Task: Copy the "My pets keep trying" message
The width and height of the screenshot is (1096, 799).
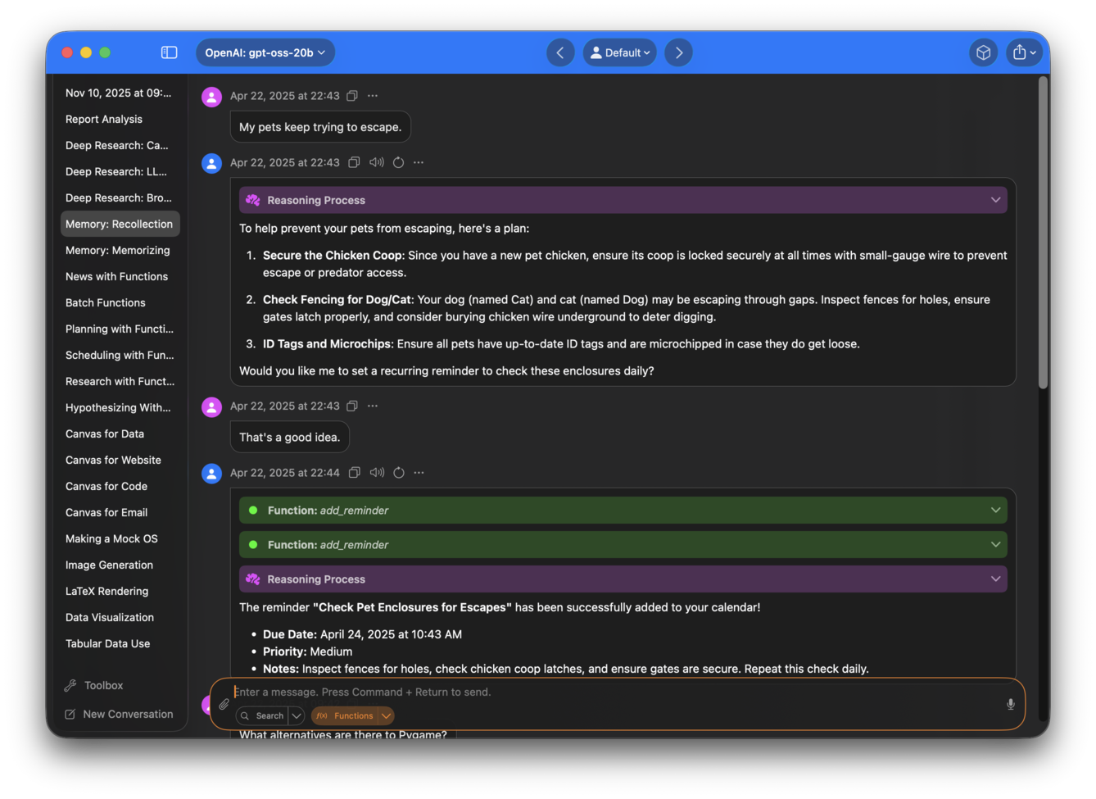Action: coord(352,96)
